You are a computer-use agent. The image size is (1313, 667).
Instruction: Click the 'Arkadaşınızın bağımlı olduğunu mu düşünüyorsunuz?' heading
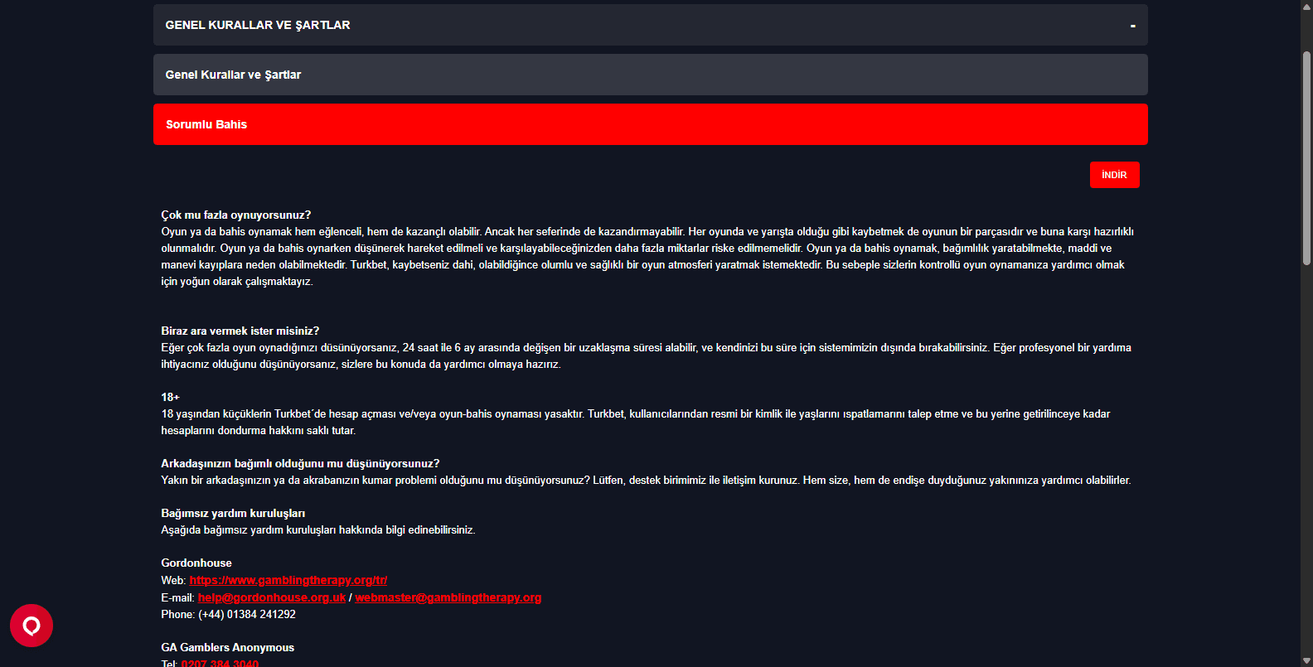300,463
